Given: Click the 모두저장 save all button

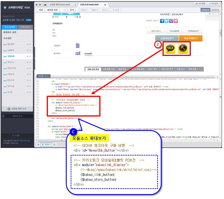Looking at the screenshot, I should point(200,3).
